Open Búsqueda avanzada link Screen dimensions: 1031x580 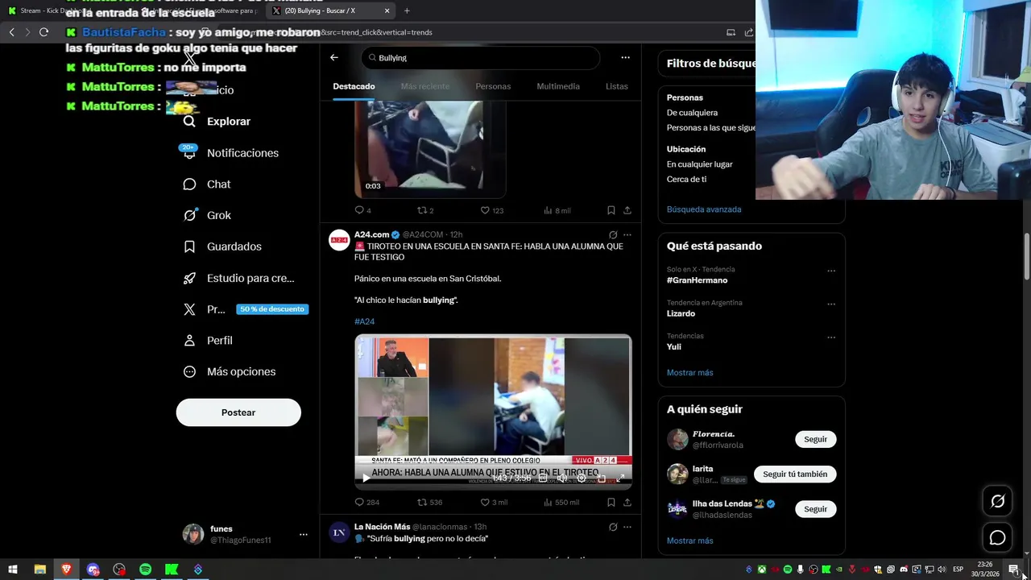pos(704,209)
